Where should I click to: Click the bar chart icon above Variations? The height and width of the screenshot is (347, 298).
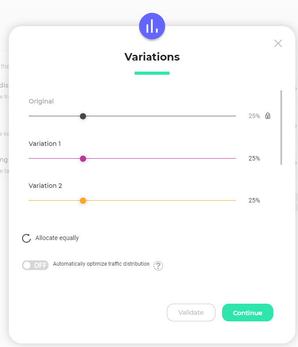pos(152,26)
